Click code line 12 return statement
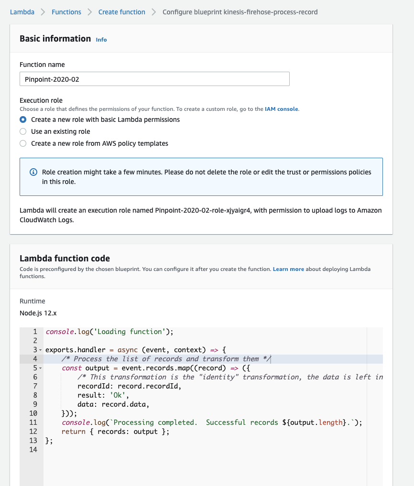 pyautogui.click(x=115, y=432)
